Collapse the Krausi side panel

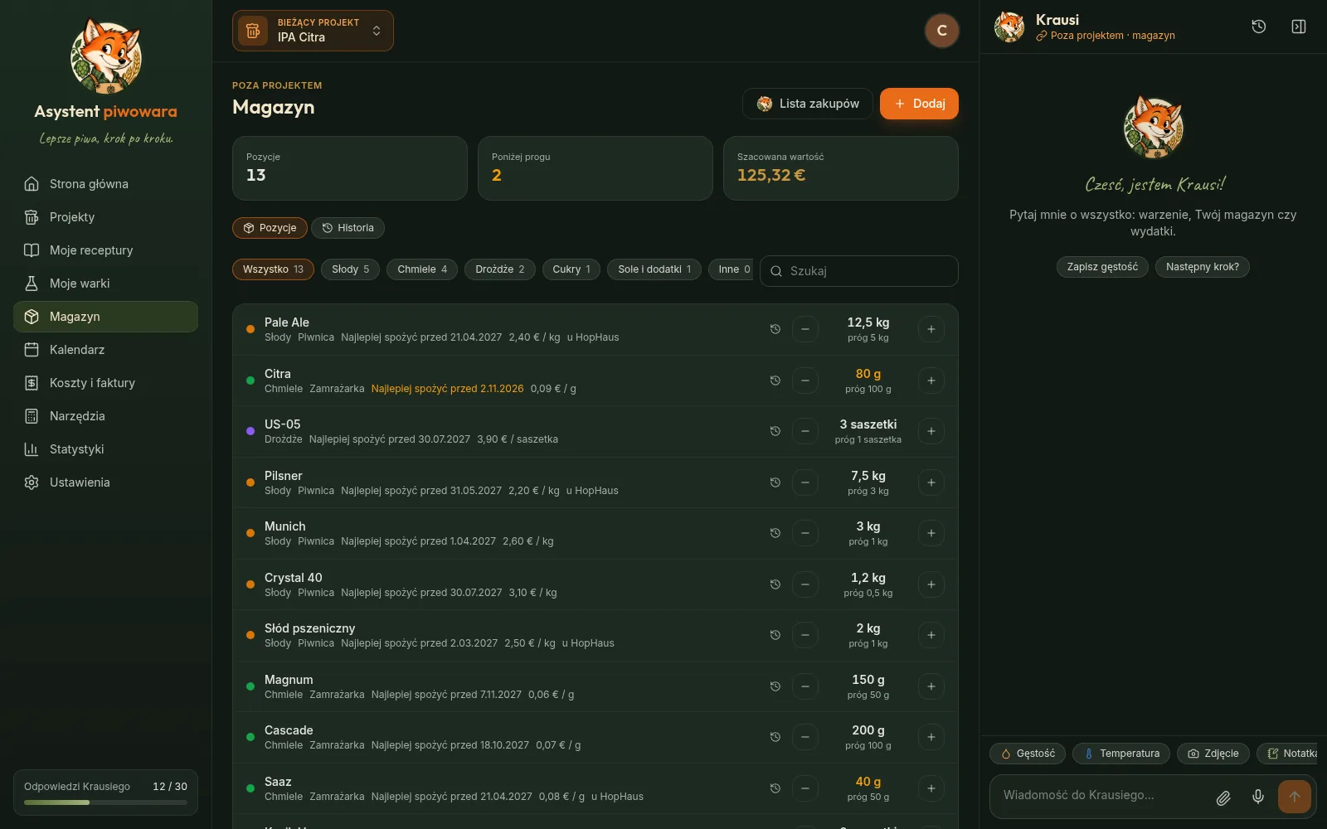click(1299, 27)
